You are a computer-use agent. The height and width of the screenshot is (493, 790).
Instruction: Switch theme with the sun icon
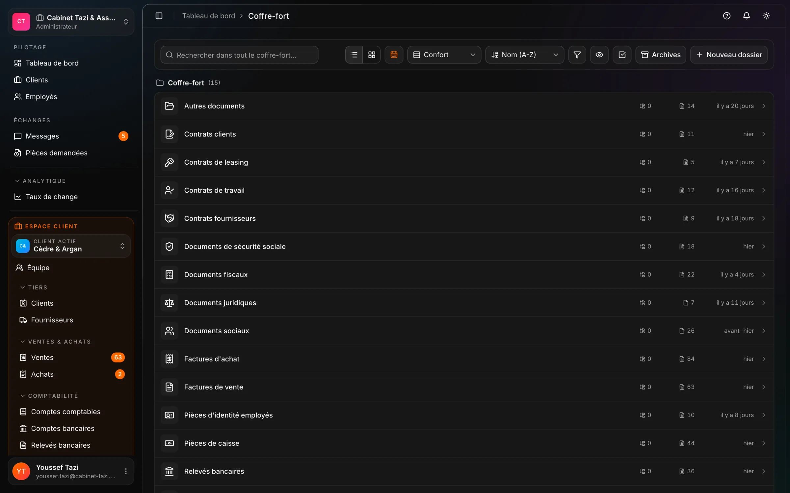(x=766, y=16)
